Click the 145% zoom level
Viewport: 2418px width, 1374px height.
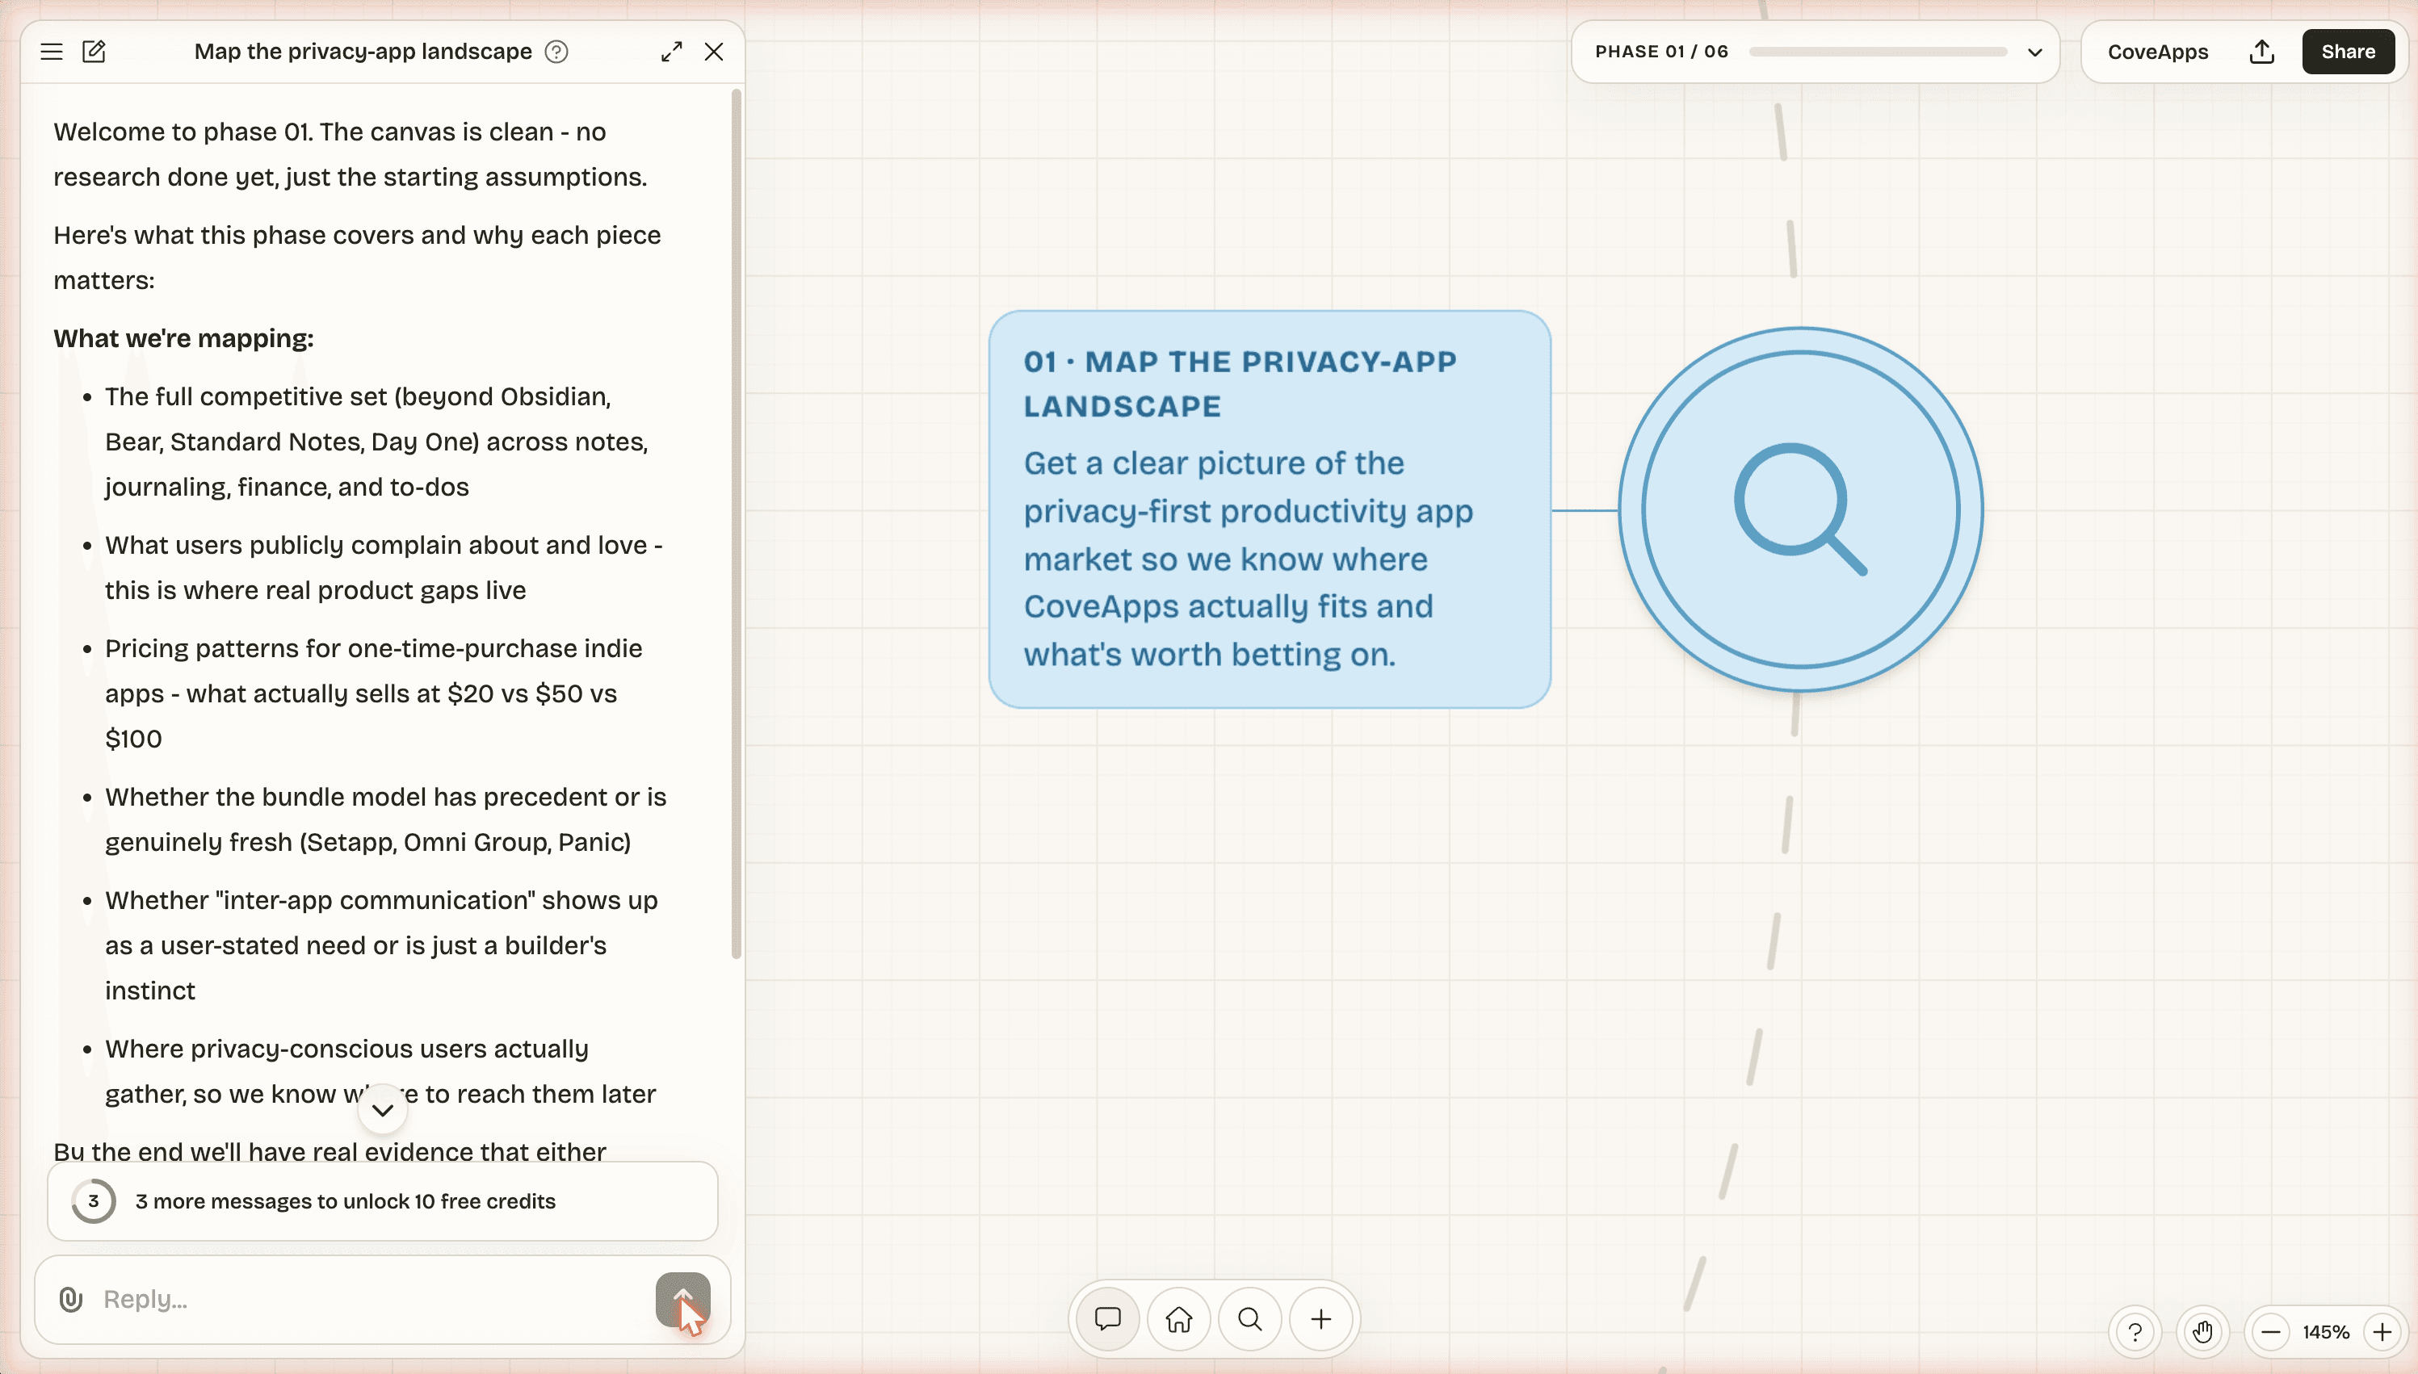tap(2327, 1333)
